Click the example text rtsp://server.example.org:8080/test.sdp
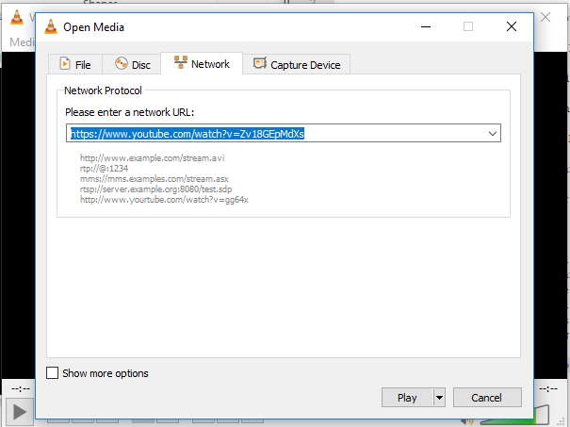The image size is (570, 427). pos(156,189)
